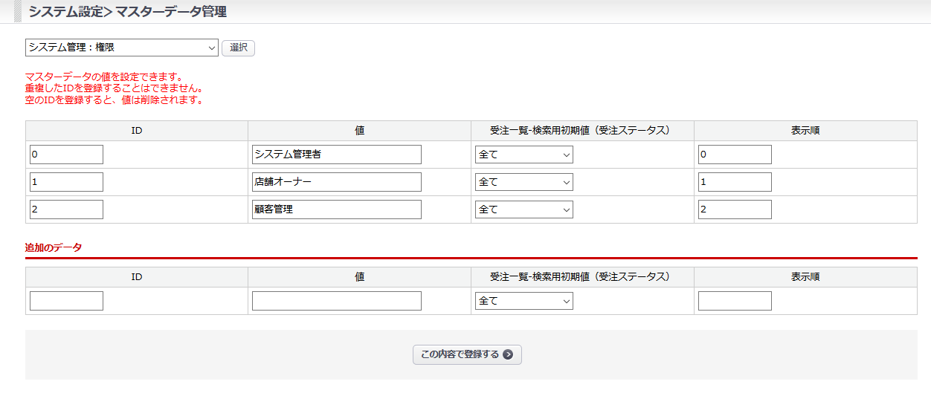Expand order status dropdown for 店舗オーナー row
The width and height of the screenshot is (931, 393).
(x=524, y=182)
